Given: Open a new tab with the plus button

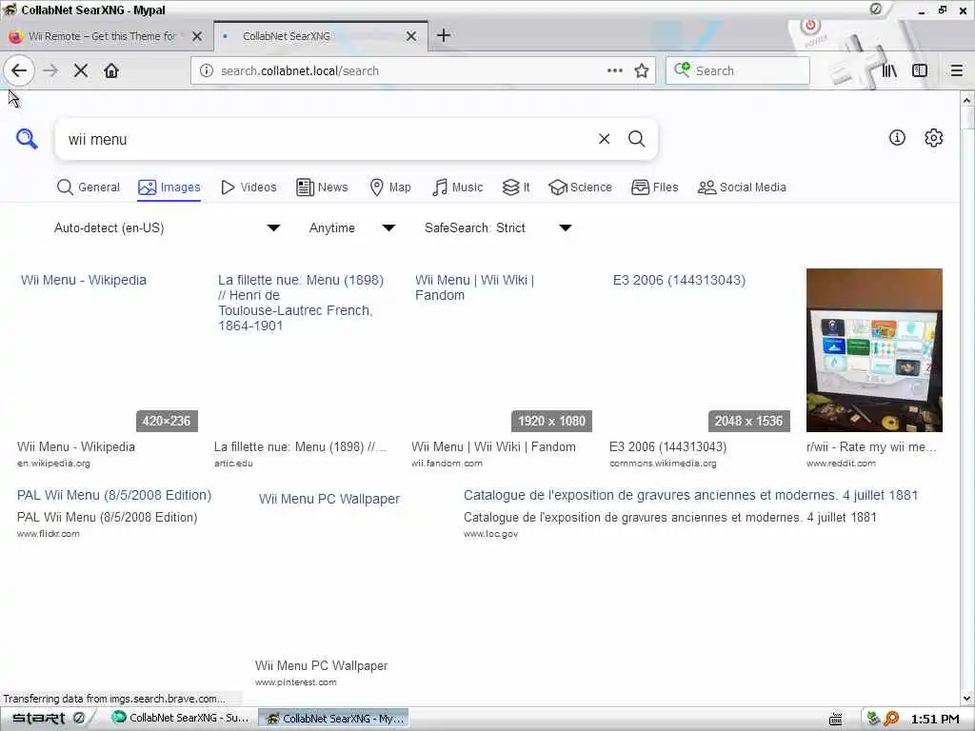Looking at the screenshot, I should pos(444,35).
